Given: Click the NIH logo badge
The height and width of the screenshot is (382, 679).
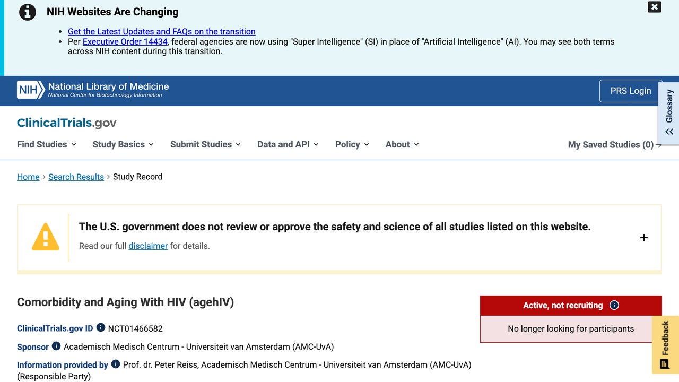Looking at the screenshot, I should 31,90.
